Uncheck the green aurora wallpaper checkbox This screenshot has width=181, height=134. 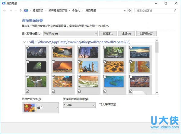coord(27,62)
